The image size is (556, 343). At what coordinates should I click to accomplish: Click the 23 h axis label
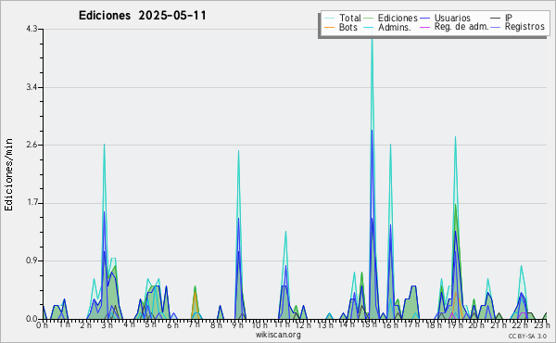point(542,324)
